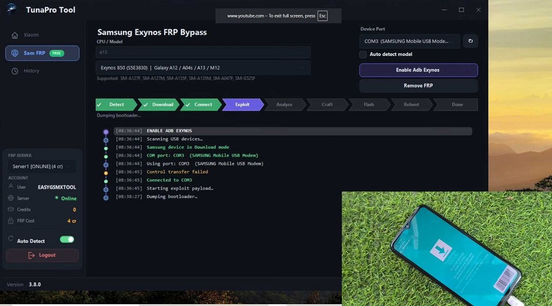Click the Download step checkmark icon
The image size is (552, 306).
(145, 104)
